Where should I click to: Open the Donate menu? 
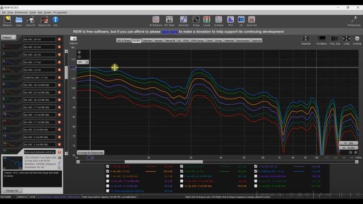[x=48, y=12]
